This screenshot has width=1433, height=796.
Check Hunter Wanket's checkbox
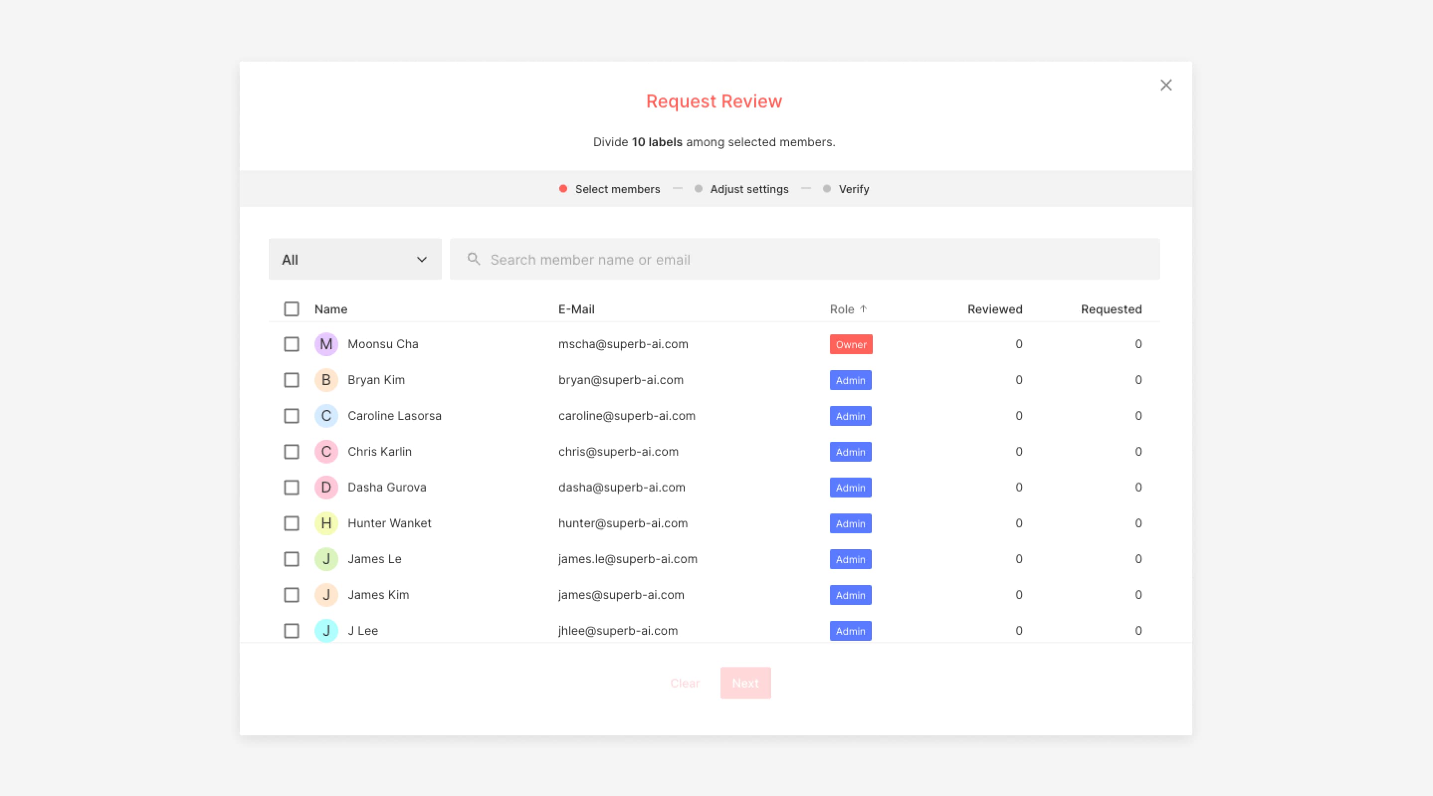coord(292,523)
